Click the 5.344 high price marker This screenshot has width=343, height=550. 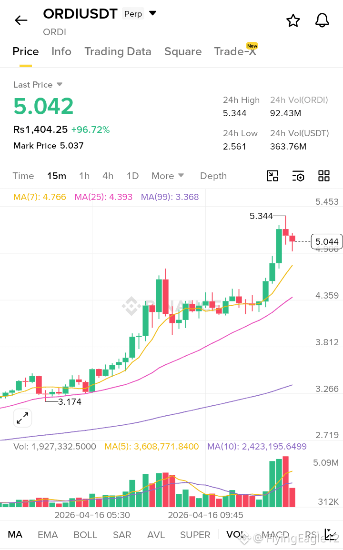pyautogui.click(x=261, y=216)
